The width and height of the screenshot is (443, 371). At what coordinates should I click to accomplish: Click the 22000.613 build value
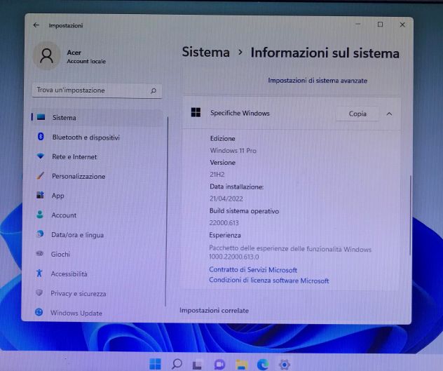point(224,223)
